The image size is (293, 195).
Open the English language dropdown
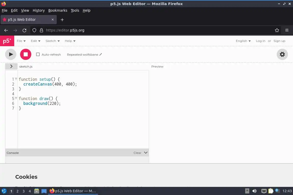[x=243, y=41]
